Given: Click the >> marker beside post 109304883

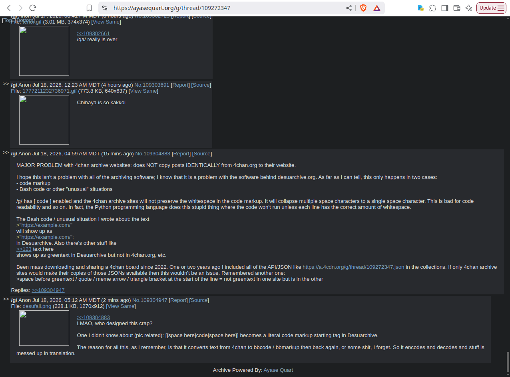Looking at the screenshot, I should point(6,153).
